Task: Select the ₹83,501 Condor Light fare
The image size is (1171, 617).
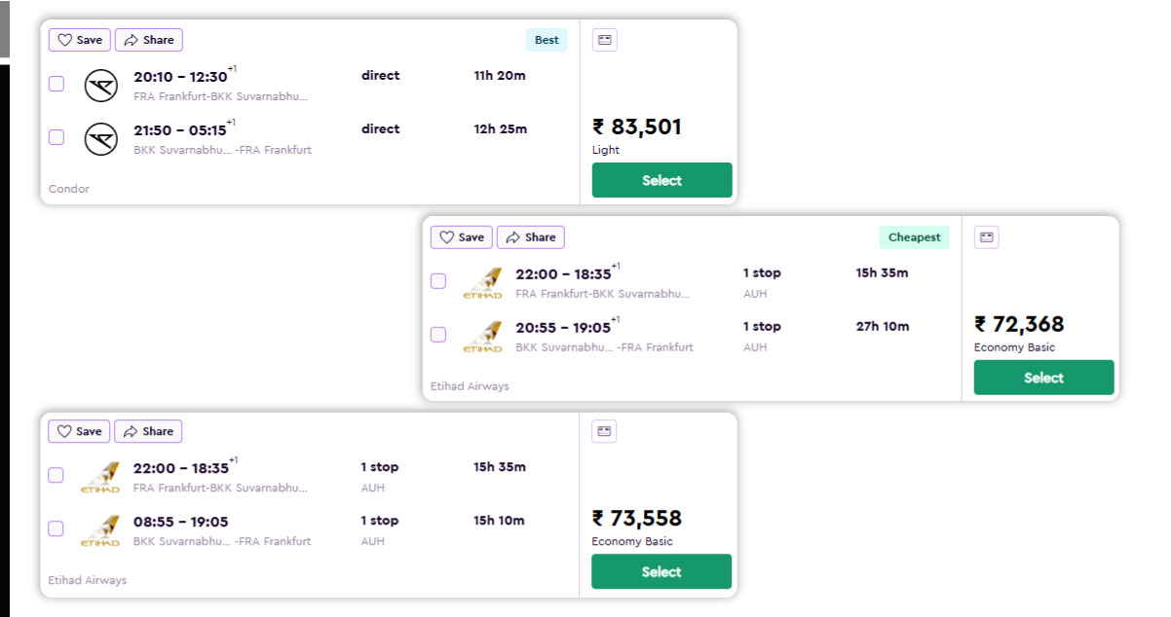Action: (x=661, y=180)
